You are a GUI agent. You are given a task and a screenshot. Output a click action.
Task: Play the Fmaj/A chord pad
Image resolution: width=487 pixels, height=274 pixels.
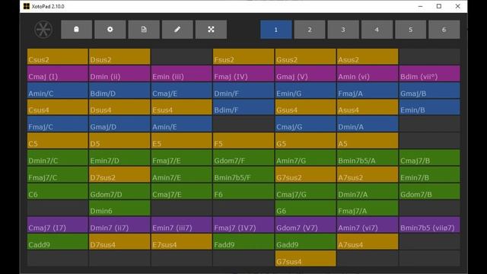(368, 90)
